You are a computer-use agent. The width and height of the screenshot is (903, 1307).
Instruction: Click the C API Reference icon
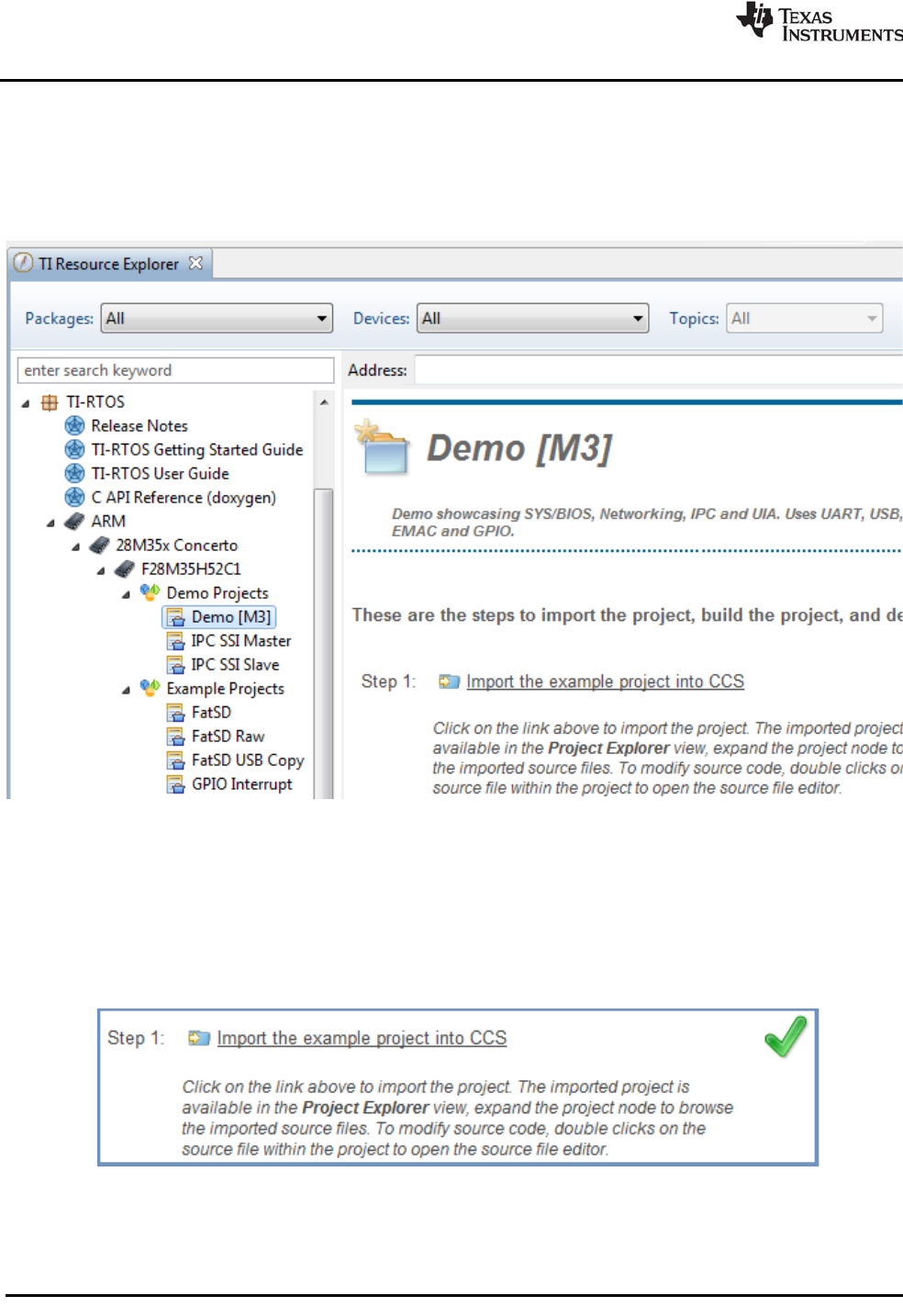pos(74,497)
